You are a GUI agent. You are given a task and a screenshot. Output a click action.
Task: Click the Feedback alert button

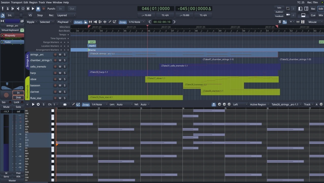tap(279, 16)
